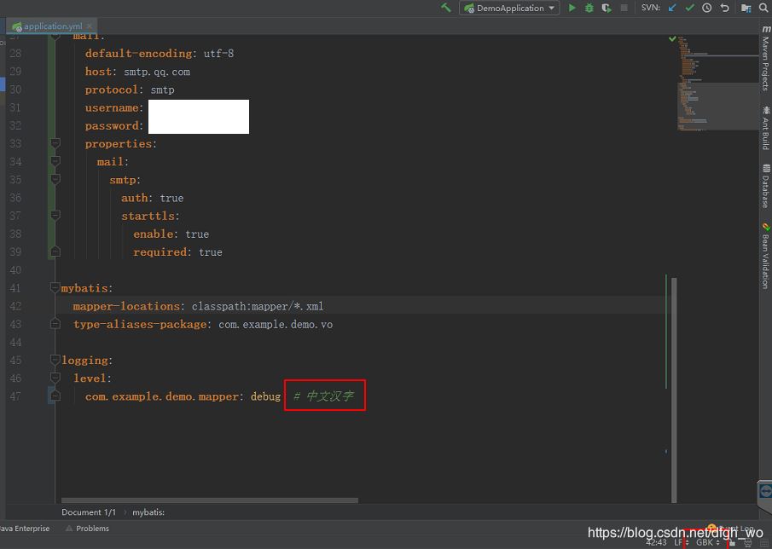Click the text 'default-encoding: utf-8'
Screen dimensions: 772x549
click(x=159, y=53)
